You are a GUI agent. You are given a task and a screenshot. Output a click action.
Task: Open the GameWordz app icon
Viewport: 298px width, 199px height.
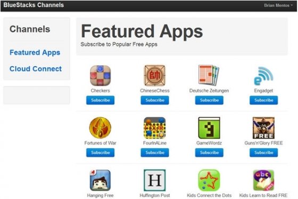tap(209, 128)
